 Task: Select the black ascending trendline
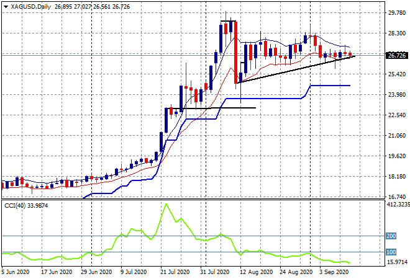click(x=296, y=69)
